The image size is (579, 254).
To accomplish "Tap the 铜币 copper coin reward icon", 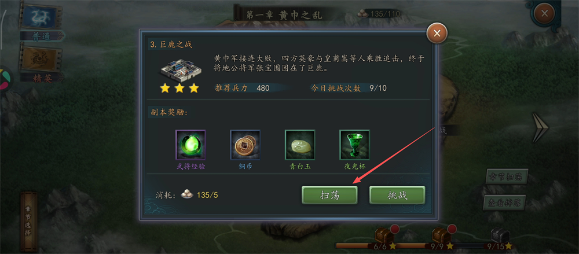I will point(245,144).
